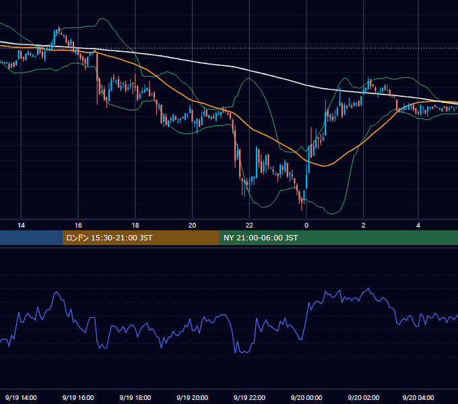Click the 9/20 02:00 date label
The width and height of the screenshot is (458, 404).
[363, 397]
